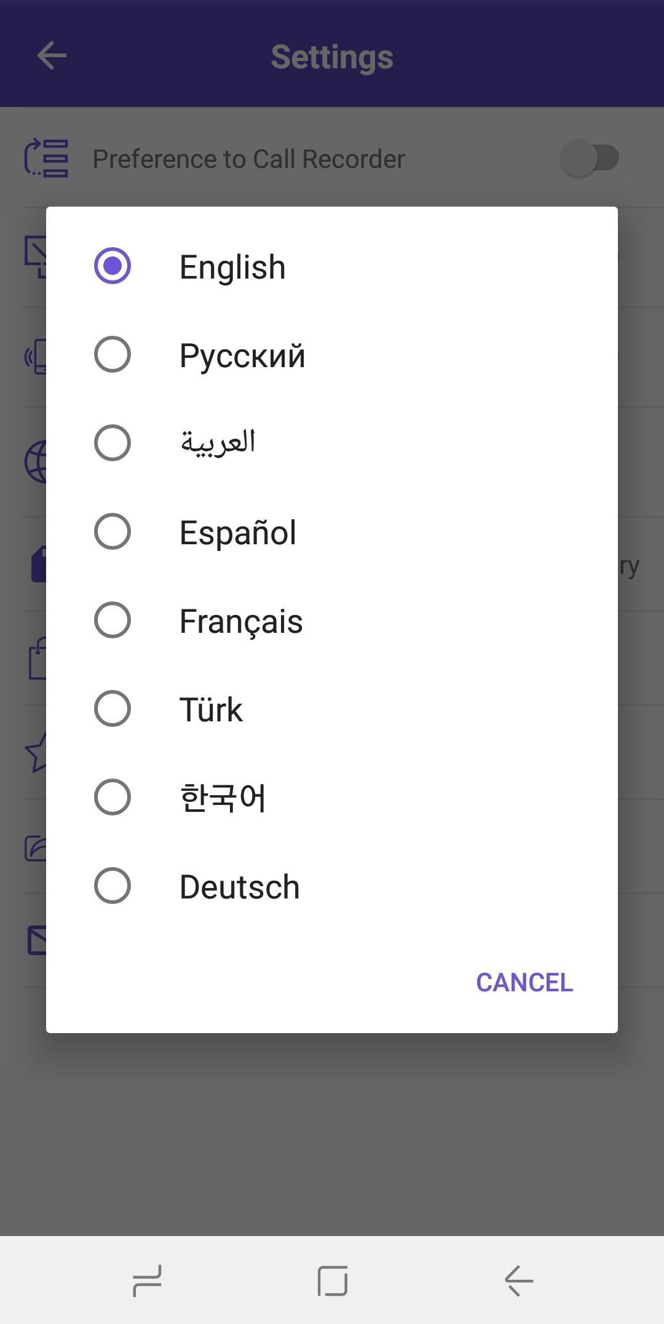Tap the back arrow in Settings header
The height and width of the screenshot is (1324, 664).
pos(52,56)
